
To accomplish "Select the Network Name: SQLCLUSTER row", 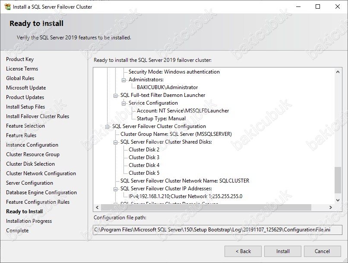I will 185,181.
